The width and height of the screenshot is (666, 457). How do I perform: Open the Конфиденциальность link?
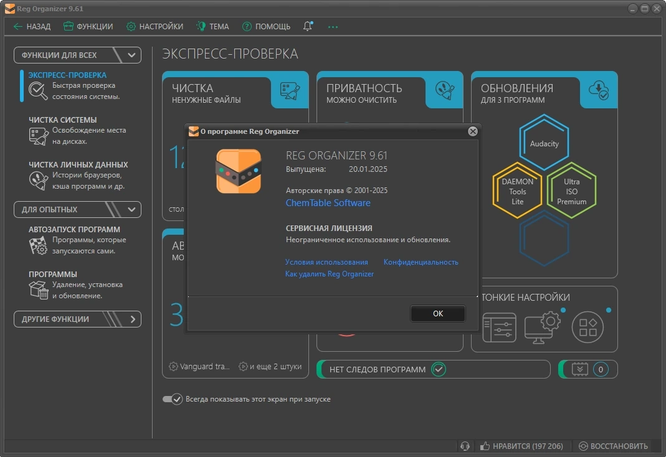(x=421, y=262)
